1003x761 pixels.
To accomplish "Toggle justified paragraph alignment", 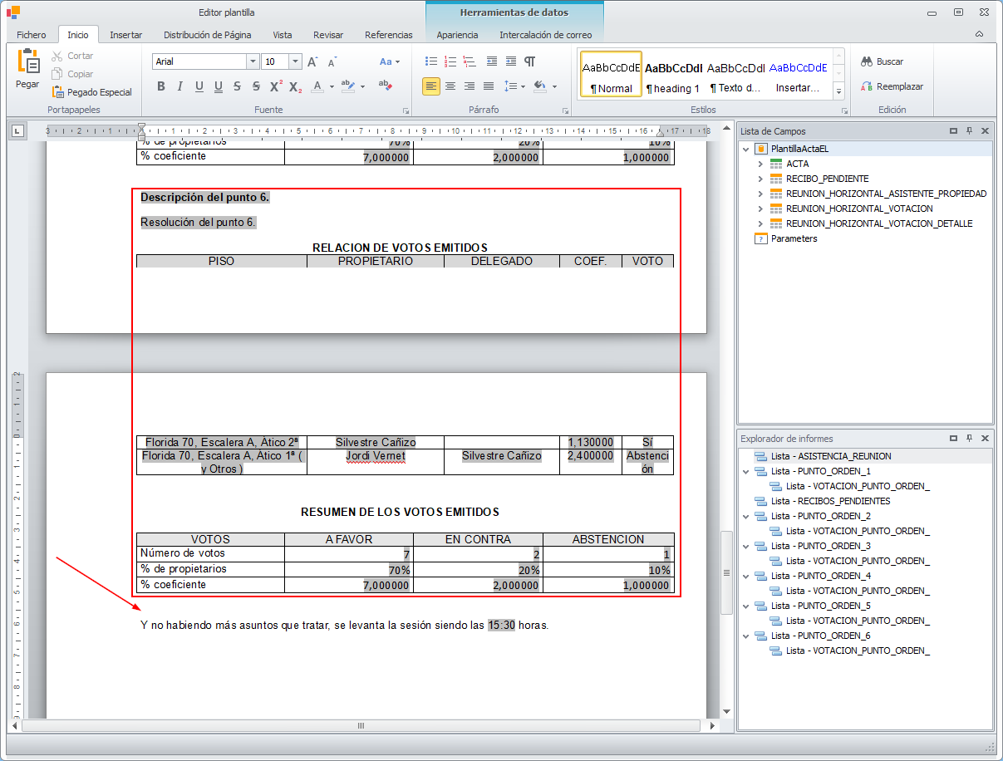I will tap(489, 86).
